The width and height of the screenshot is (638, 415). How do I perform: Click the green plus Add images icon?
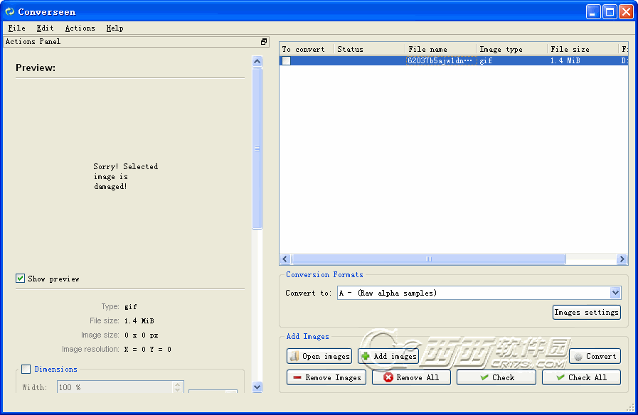pyautogui.click(x=366, y=357)
